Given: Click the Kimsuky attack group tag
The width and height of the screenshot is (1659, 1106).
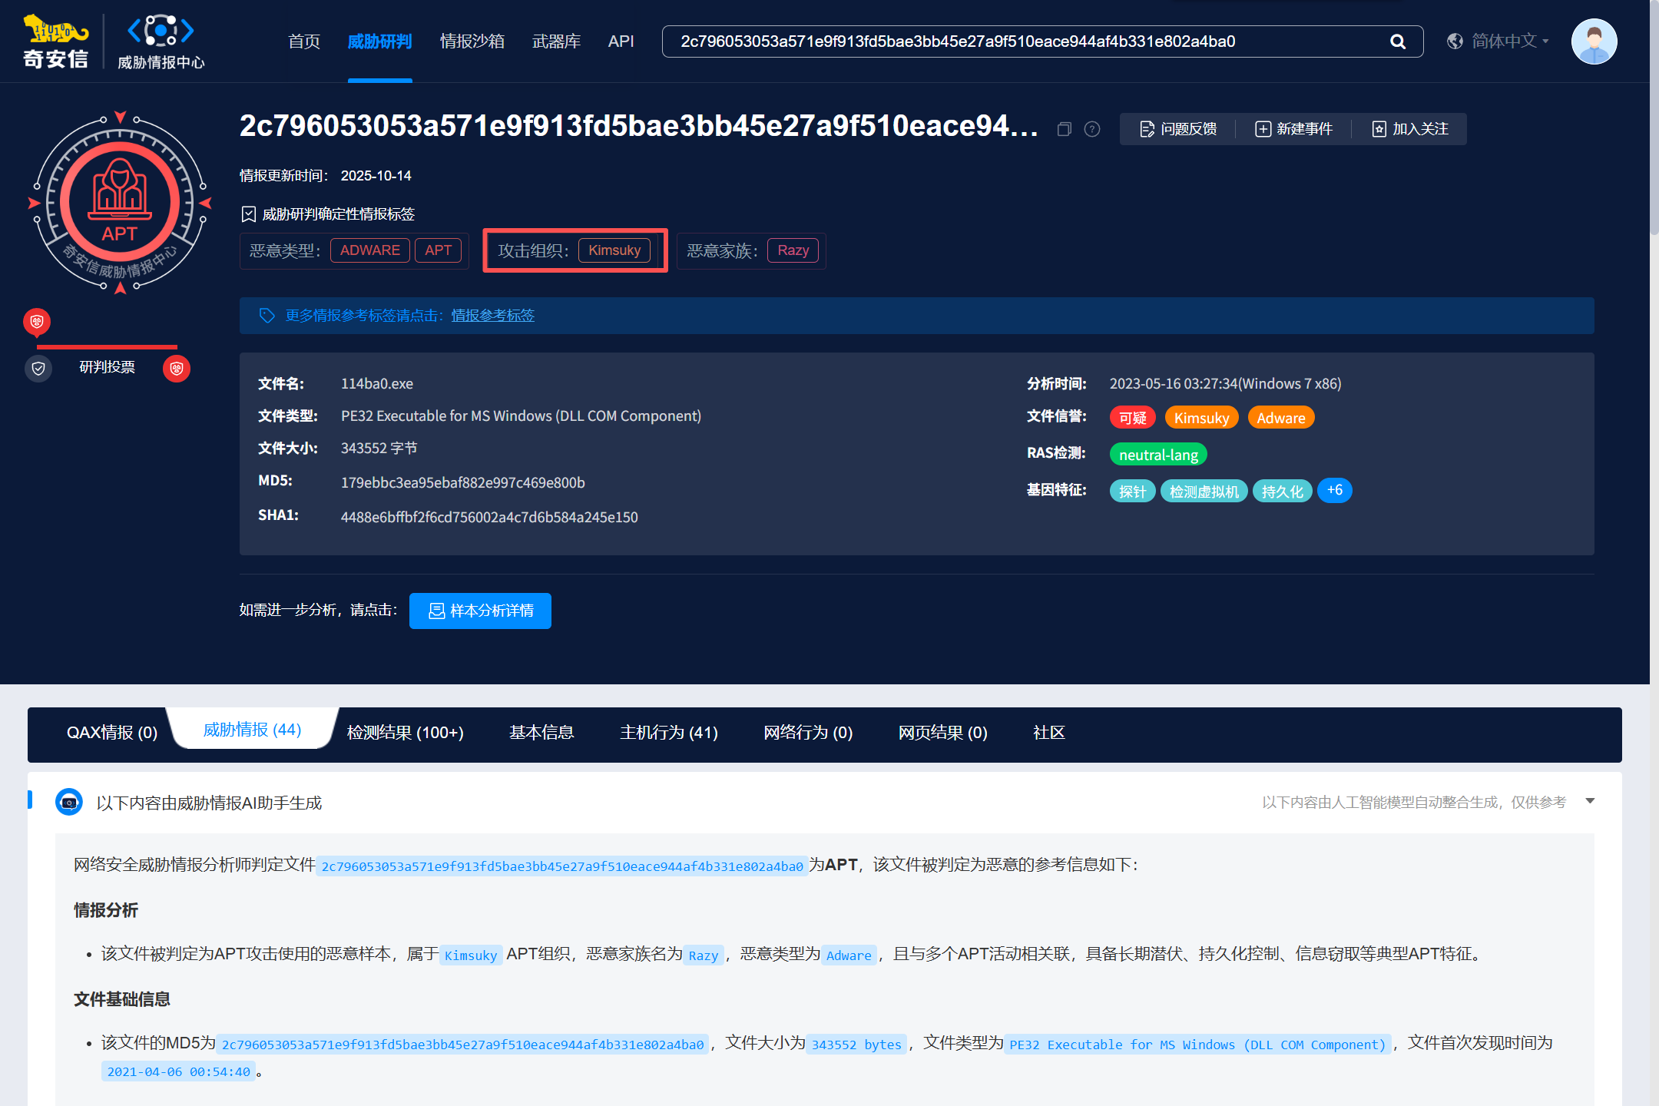Looking at the screenshot, I should (614, 250).
